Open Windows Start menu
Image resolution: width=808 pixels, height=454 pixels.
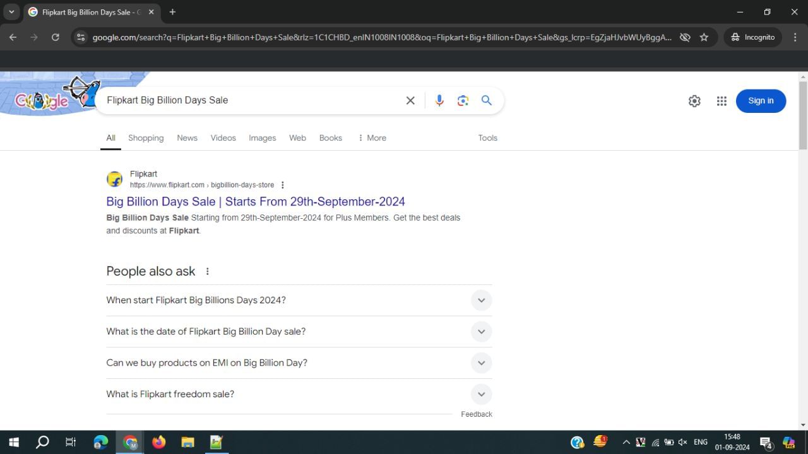pyautogui.click(x=14, y=442)
